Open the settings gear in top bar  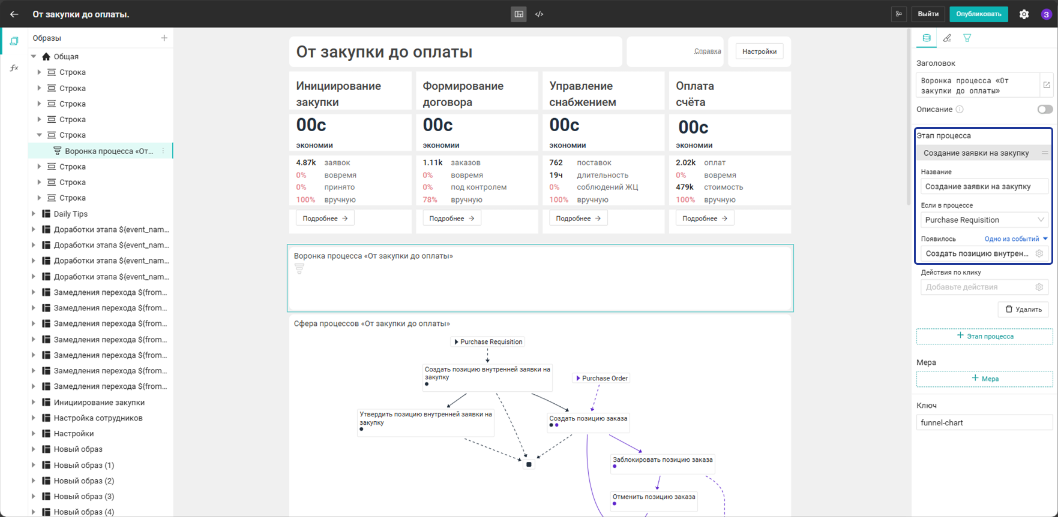point(1024,14)
